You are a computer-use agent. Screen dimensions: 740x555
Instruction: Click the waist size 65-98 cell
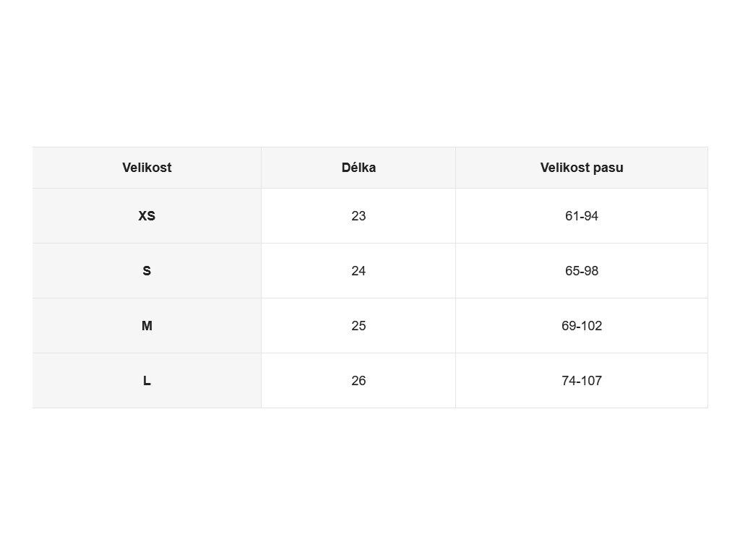point(582,271)
